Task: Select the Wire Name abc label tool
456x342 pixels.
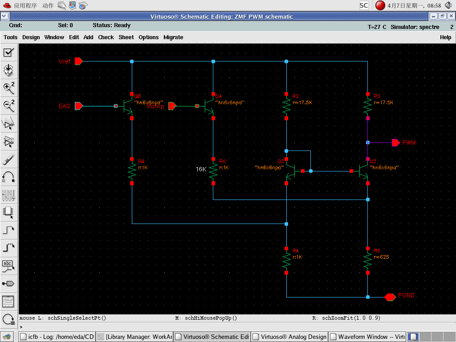Action: click(x=8, y=266)
